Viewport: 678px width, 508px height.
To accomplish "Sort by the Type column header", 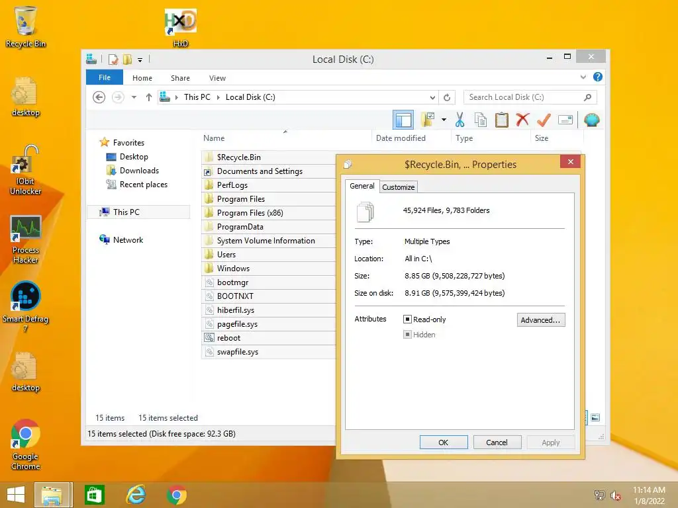I will click(x=491, y=138).
